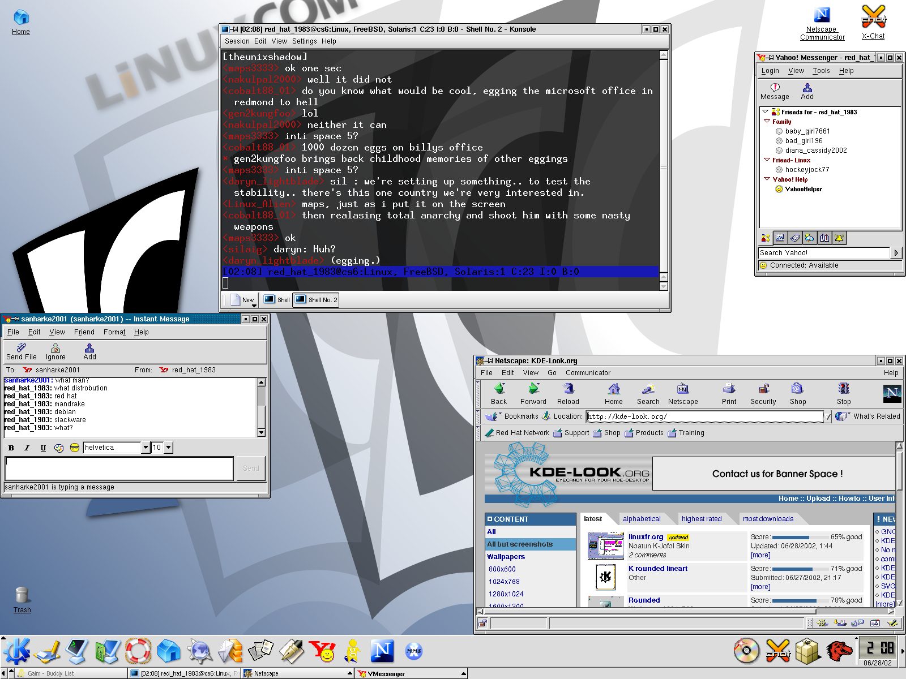The height and width of the screenshot is (679, 906).
Task: Click the Home icon in Netscape toolbar
Action: [x=614, y=394]
